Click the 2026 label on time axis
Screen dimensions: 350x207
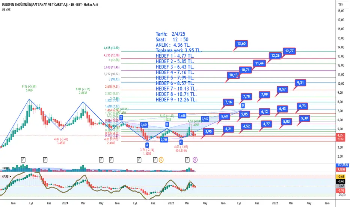275,203
